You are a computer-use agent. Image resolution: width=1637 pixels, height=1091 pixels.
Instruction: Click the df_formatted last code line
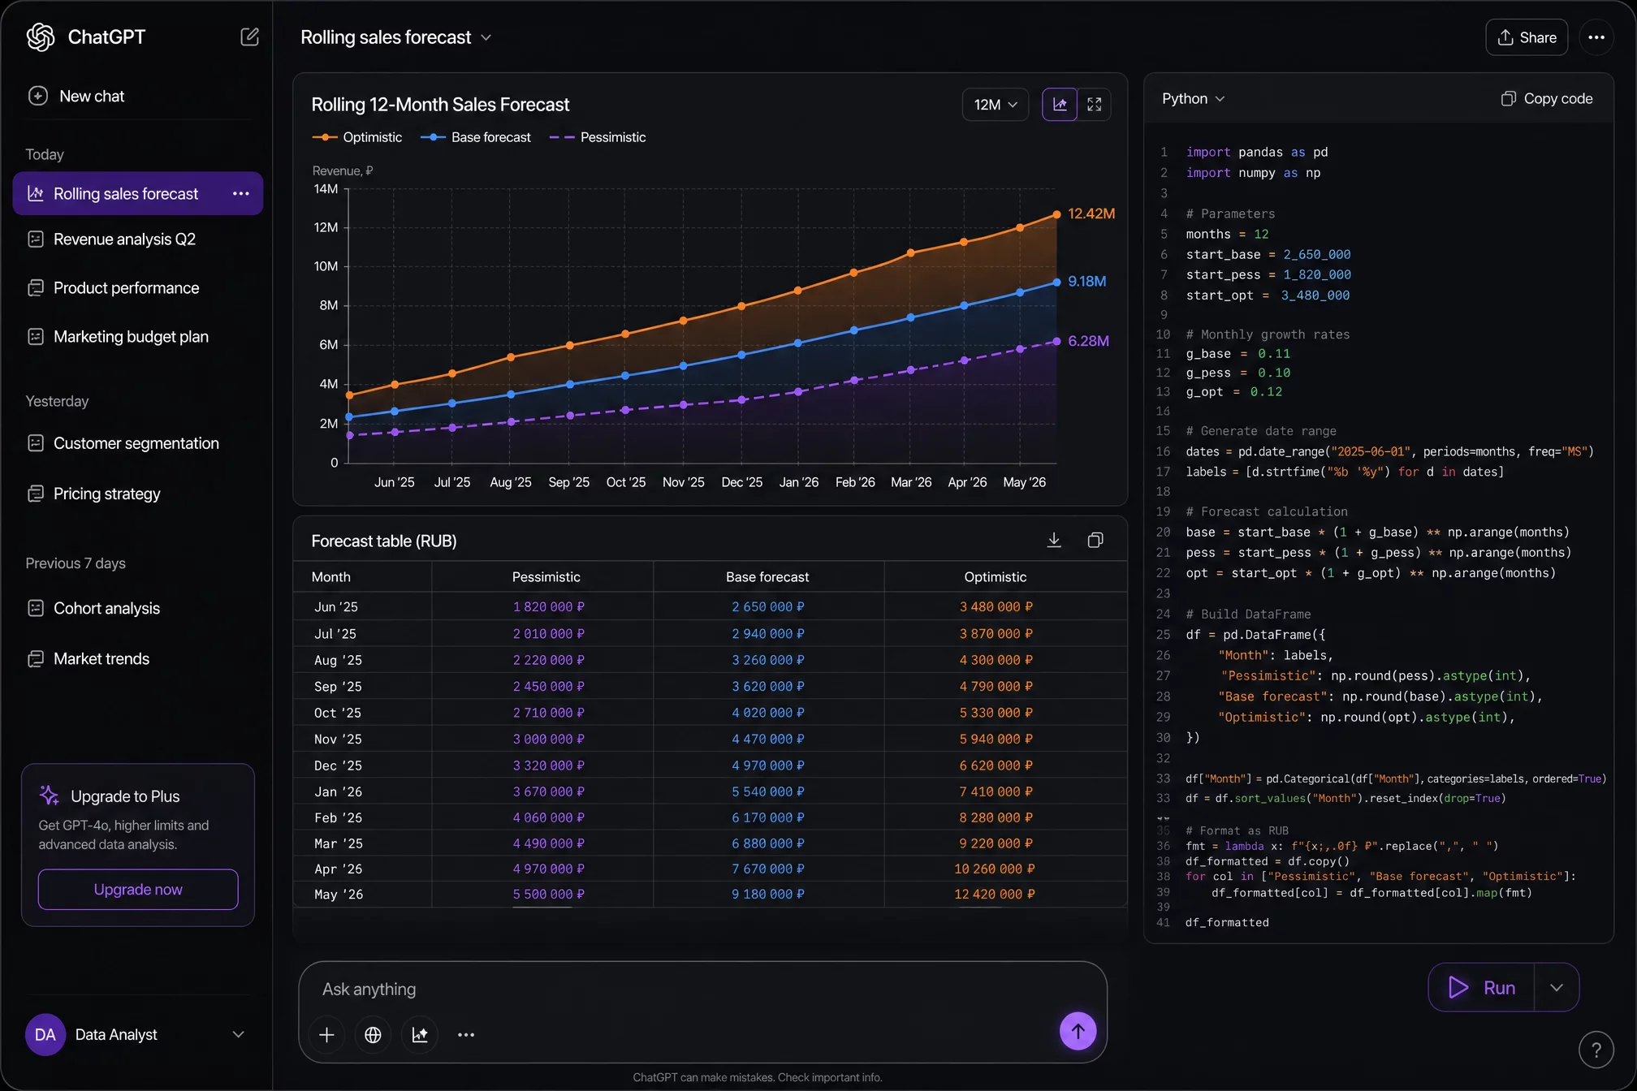click(x=1227, y=922)
